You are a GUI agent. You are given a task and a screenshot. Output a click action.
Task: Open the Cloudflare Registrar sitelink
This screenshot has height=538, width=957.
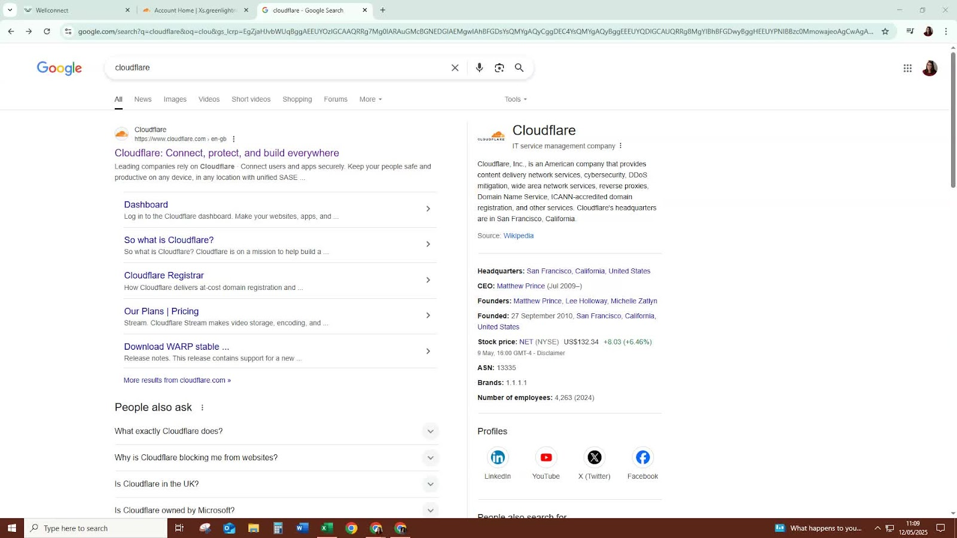coord(164,276)
